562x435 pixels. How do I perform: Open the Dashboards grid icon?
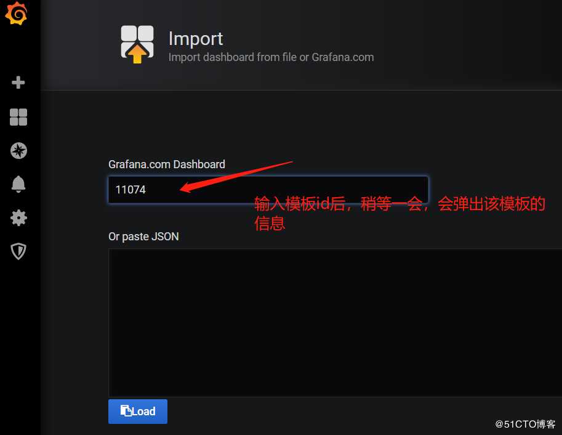click(x=18, y=117)
